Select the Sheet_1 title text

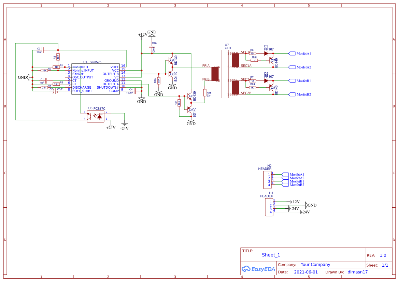pos(270,255)
